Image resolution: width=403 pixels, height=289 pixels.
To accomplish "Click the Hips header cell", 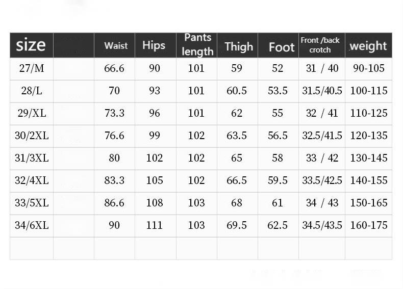I will point(154,45).
